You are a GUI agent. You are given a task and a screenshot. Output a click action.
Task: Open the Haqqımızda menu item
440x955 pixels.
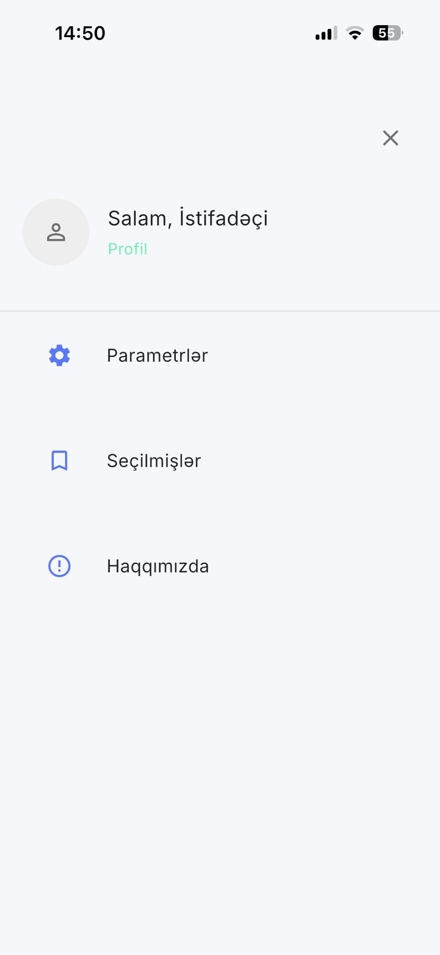click(220, 566)
